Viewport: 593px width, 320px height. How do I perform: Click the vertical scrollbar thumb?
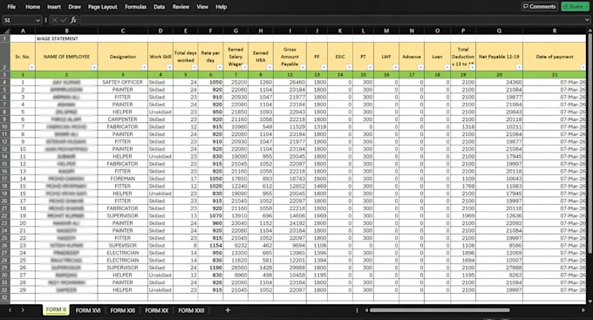[590, 144]
